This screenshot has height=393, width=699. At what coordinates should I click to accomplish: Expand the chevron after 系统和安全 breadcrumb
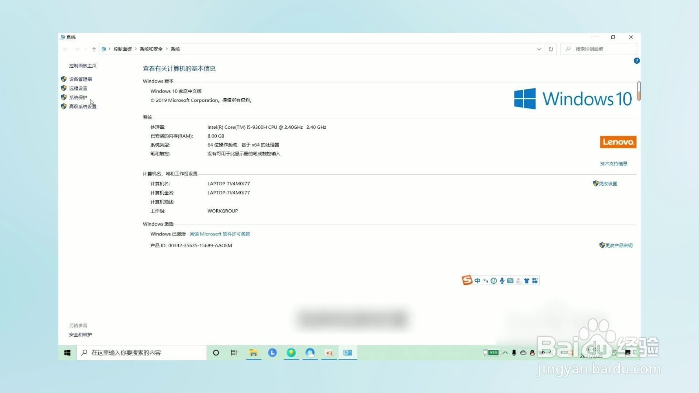click(x=167, y=49)
